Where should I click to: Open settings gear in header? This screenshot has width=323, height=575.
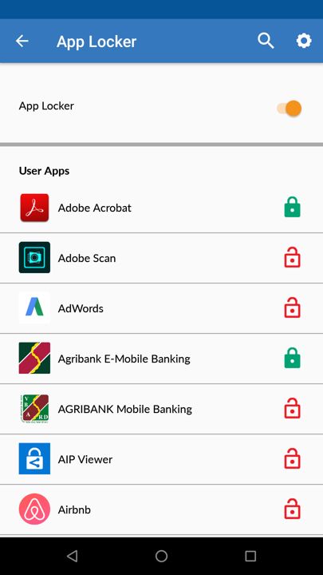click(304, 41)
